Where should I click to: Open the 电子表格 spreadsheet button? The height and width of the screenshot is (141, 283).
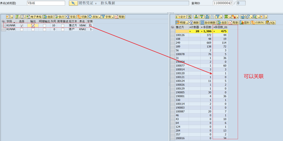tap(34, 17)
